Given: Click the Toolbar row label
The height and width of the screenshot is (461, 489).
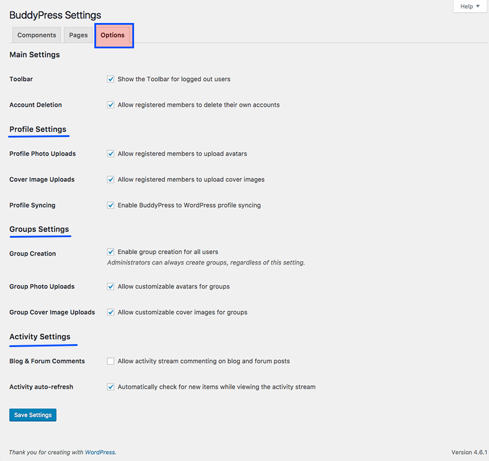Looking at the screenshot, I should pos(21,79).
